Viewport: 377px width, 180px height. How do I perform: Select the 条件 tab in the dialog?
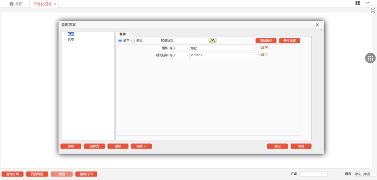coord(122,34)
